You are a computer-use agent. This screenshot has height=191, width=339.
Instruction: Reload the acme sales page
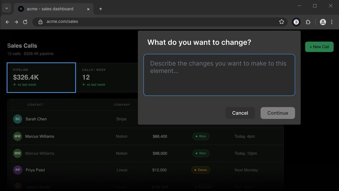pos(25,22)
